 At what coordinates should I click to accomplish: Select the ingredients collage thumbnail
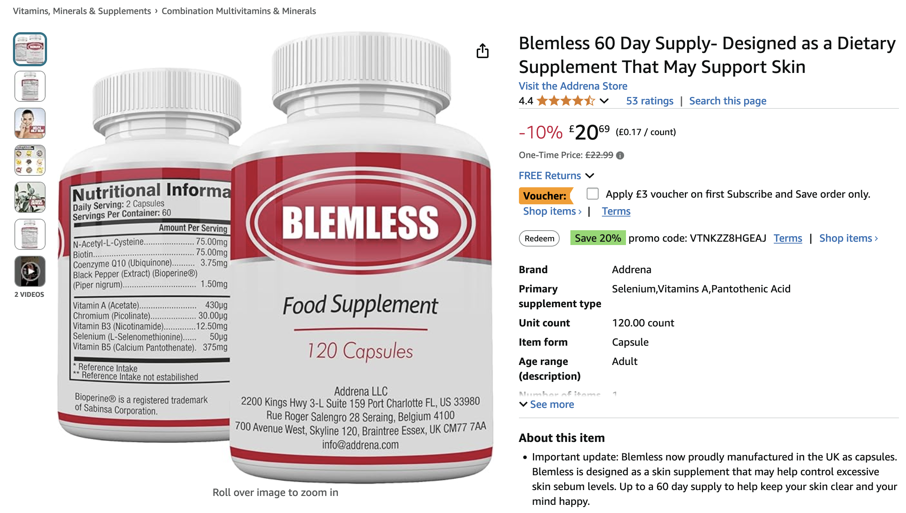click(30, 160)
